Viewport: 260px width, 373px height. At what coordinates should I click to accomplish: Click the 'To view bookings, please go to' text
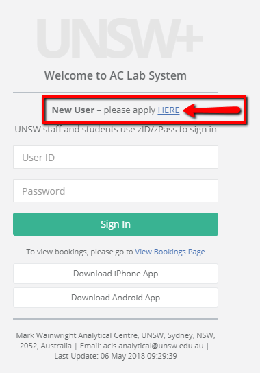coord(79,252)
